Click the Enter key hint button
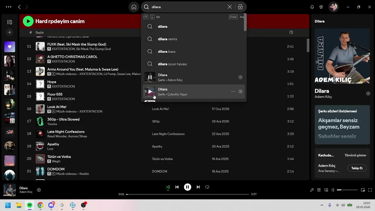This screenshot has height=211, width=375. tap(233, 17)
